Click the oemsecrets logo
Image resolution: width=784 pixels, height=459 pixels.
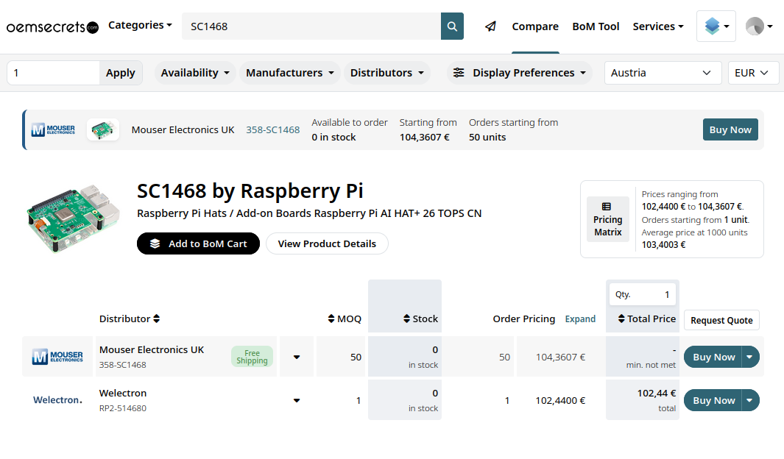pyautogui.click(x=52, y=27)
